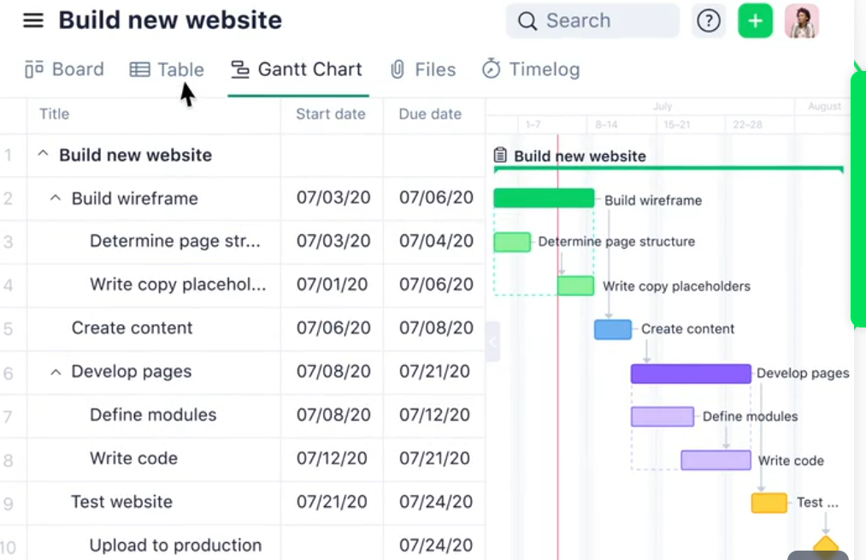Click the Table grid icon

(x=139, y=69)
